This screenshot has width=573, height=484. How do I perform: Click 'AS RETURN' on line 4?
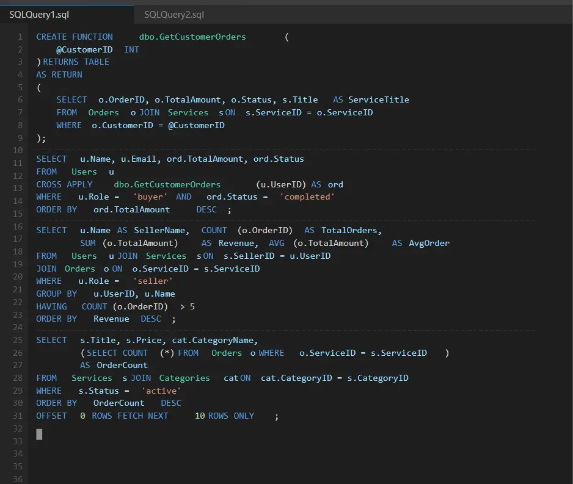click(59, 75)
